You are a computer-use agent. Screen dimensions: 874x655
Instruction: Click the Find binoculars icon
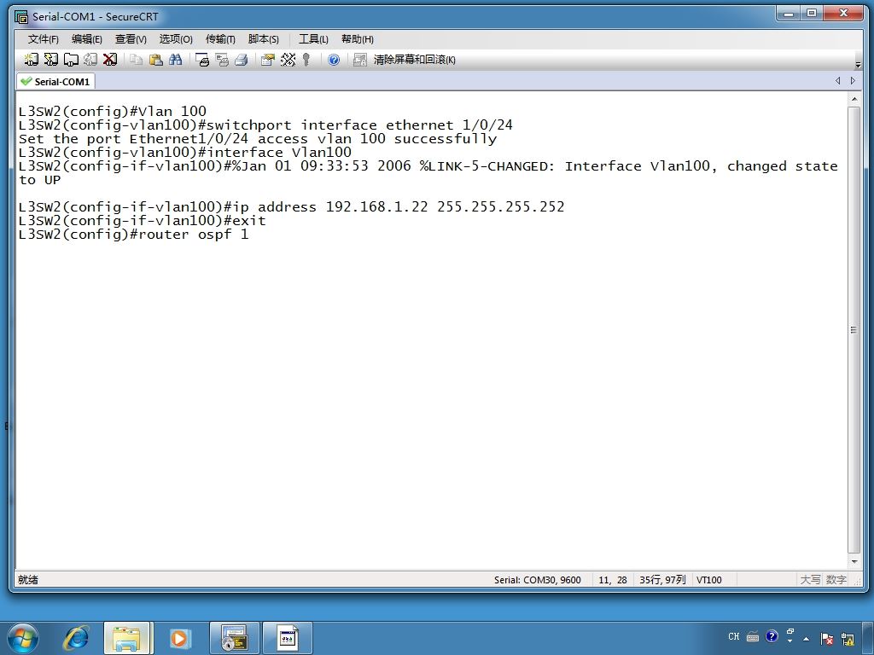tap(176, 60)
